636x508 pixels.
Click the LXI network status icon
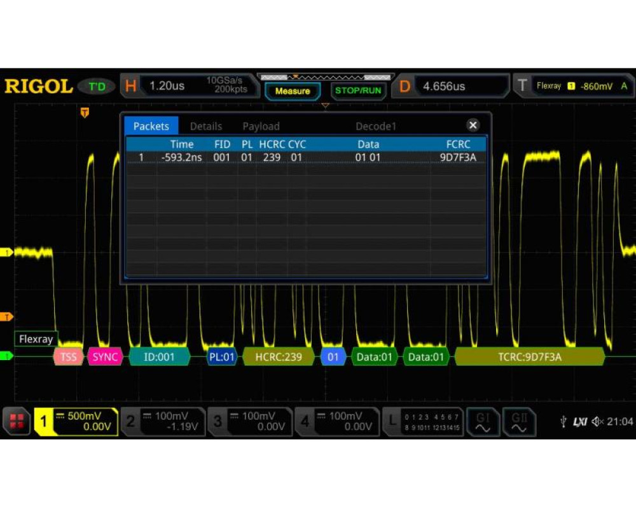(x=579, y=422)
